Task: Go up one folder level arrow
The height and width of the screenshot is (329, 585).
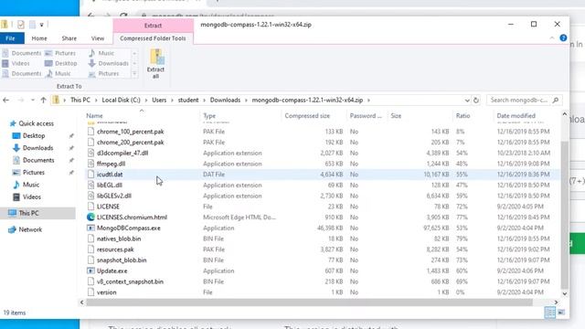Action: click(43, 100)
